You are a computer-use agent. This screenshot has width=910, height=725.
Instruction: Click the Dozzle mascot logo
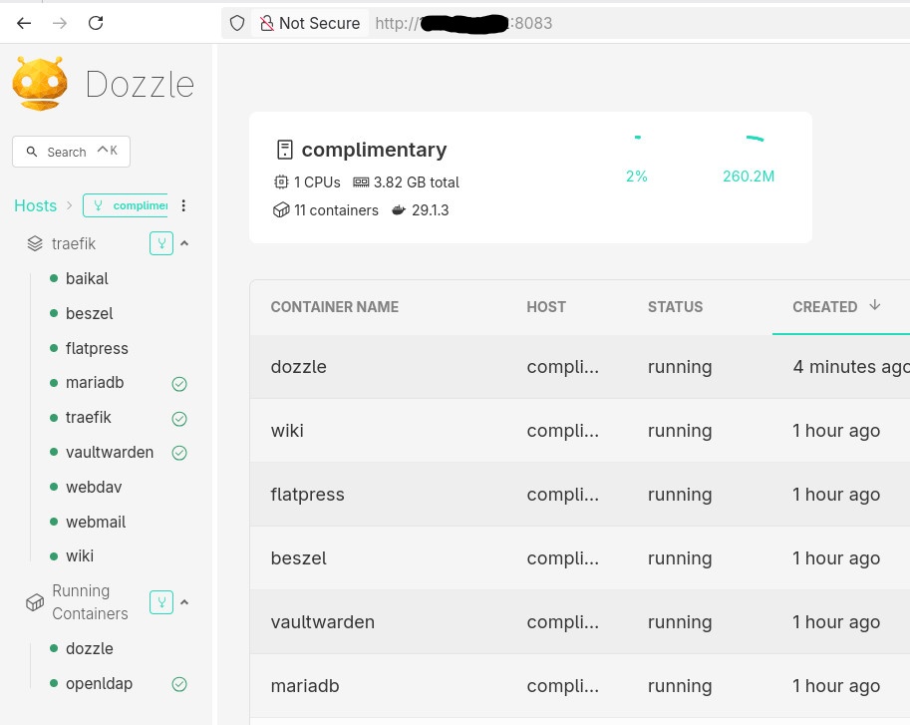(40, 83)
